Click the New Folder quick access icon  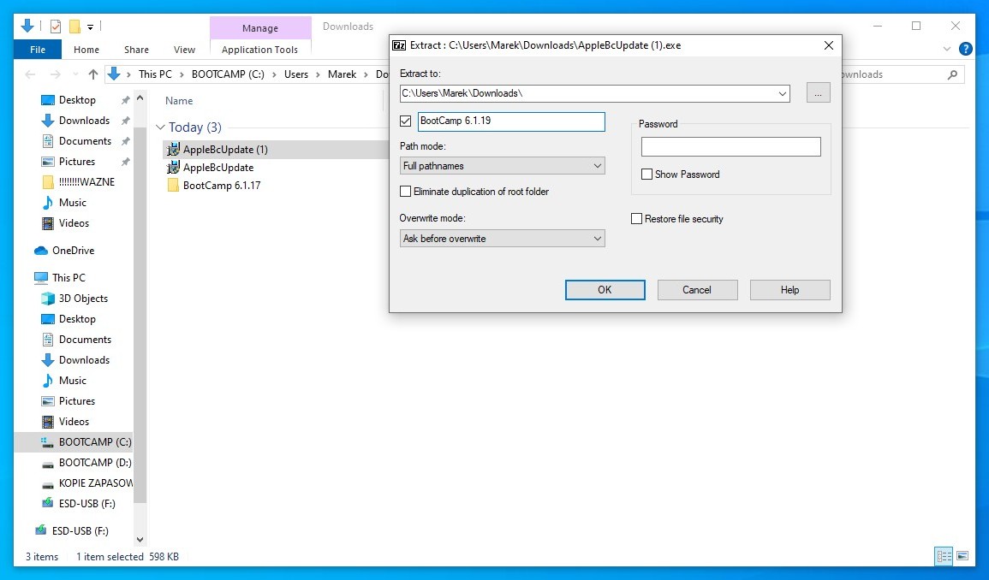74,27
